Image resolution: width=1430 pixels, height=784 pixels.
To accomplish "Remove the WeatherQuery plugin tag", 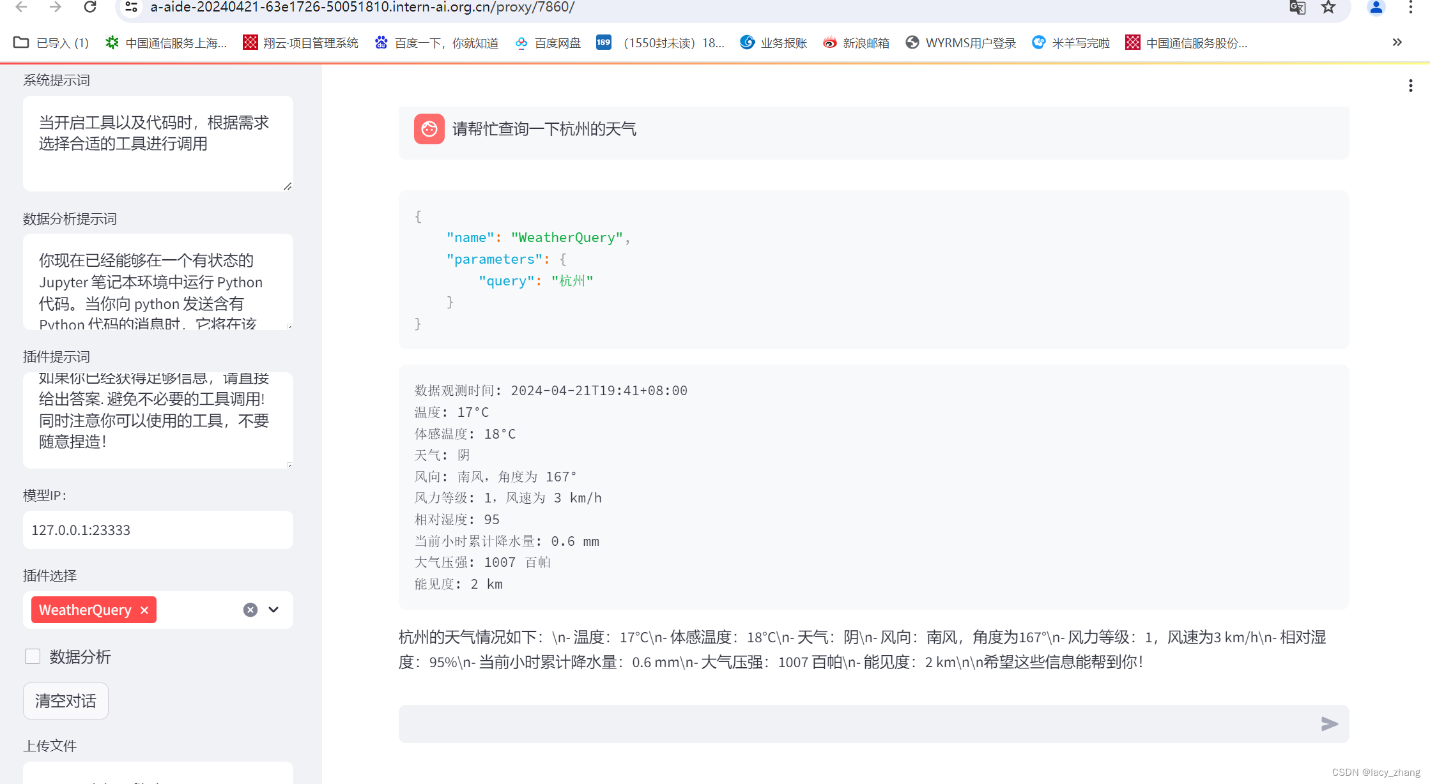I will [144, 610].
